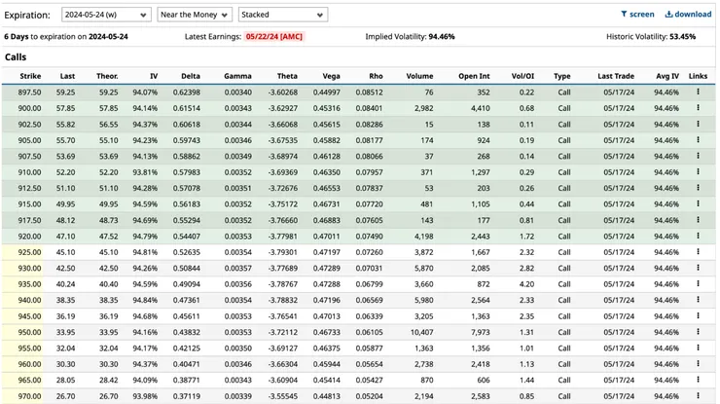Click three-dot icon on 970.00 strike row

[698, 395]
